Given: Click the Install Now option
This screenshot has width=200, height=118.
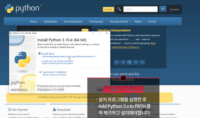Looking at the screenshot, I should tap(73, 59).
